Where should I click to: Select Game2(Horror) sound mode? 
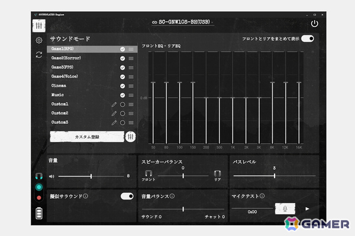point(92,58)
